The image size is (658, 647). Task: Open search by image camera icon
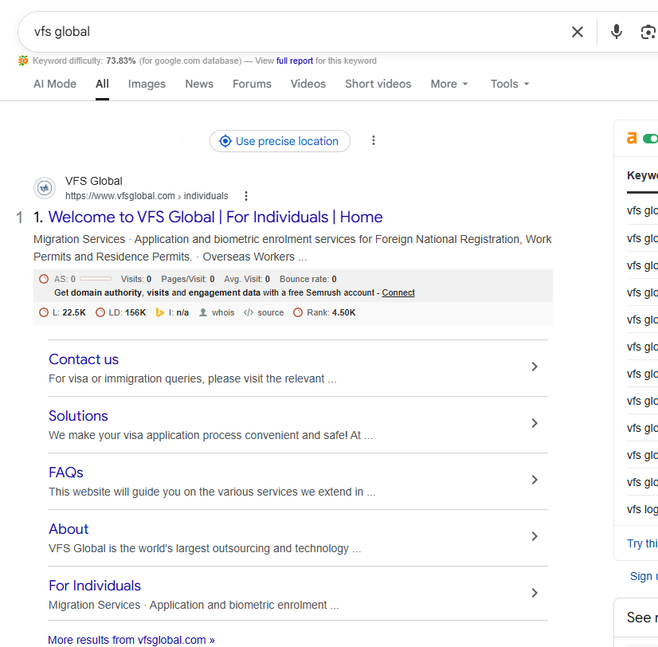pyautogui.click(x=648, y=32)
